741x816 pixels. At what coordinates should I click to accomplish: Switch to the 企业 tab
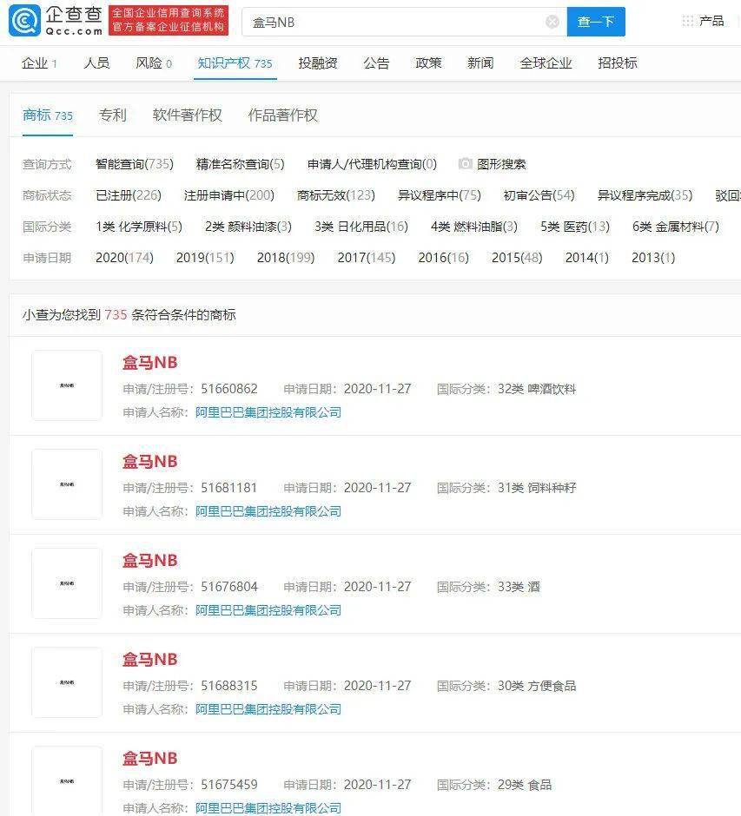(39, 63)
